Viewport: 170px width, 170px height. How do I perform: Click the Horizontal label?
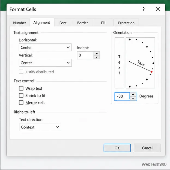point(28,40)
